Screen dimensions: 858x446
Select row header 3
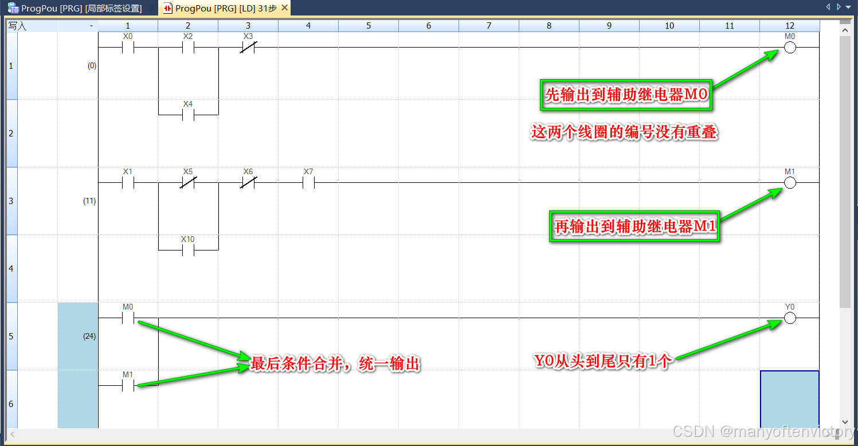[x=11, y=201]
